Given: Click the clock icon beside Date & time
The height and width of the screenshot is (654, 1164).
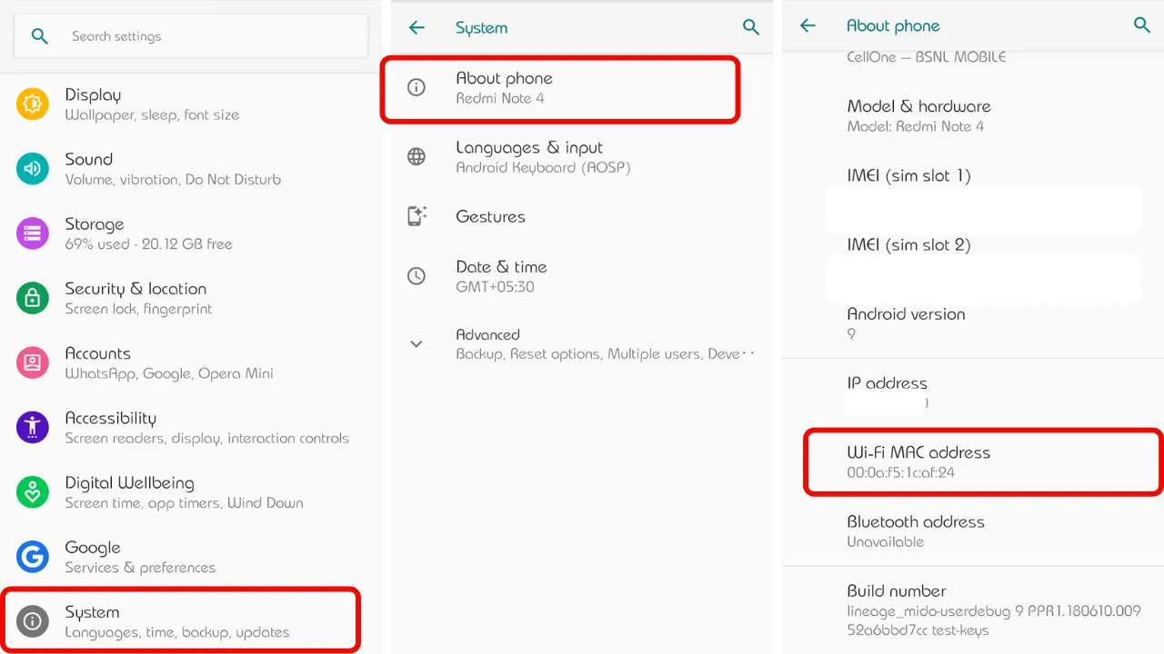Looking at the screenshot, I should (416, 276).
